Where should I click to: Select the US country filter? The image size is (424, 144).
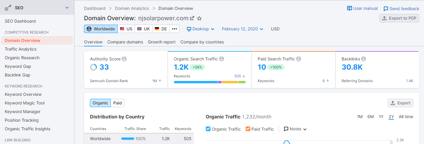126,29
